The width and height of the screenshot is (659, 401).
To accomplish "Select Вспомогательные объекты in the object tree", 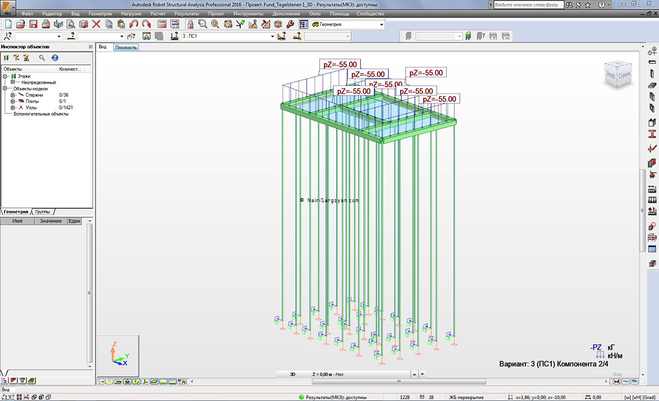I will point(41,114).
